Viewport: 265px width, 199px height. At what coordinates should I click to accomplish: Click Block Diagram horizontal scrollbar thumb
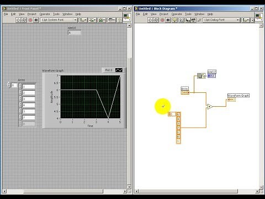[188, 191]
